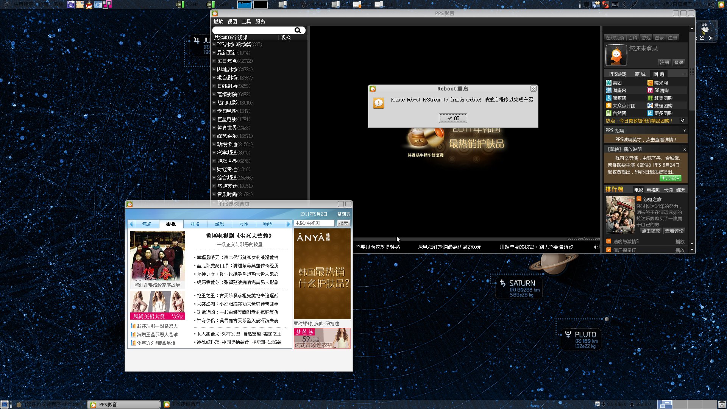Click the video playback progress bar
Image resolution: width=727 pixels, height=409 pixels.
click(460, 239)
